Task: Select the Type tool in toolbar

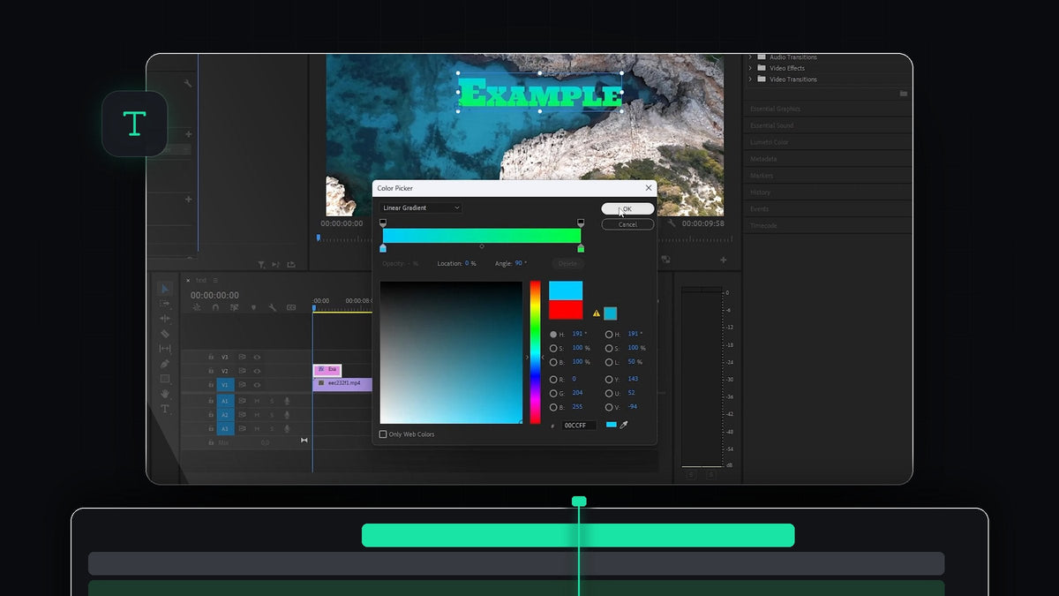Action: (x=165, y=409)
